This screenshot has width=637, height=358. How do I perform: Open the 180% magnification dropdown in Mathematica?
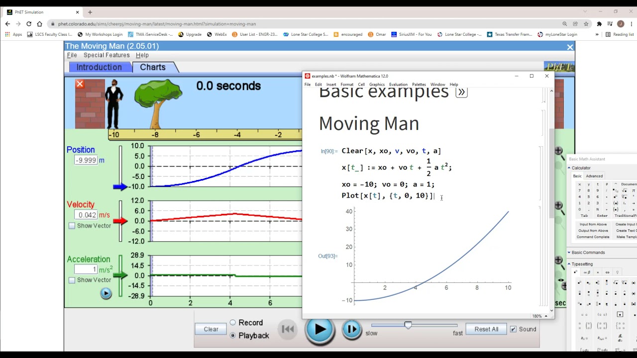[x=540, y=316]
